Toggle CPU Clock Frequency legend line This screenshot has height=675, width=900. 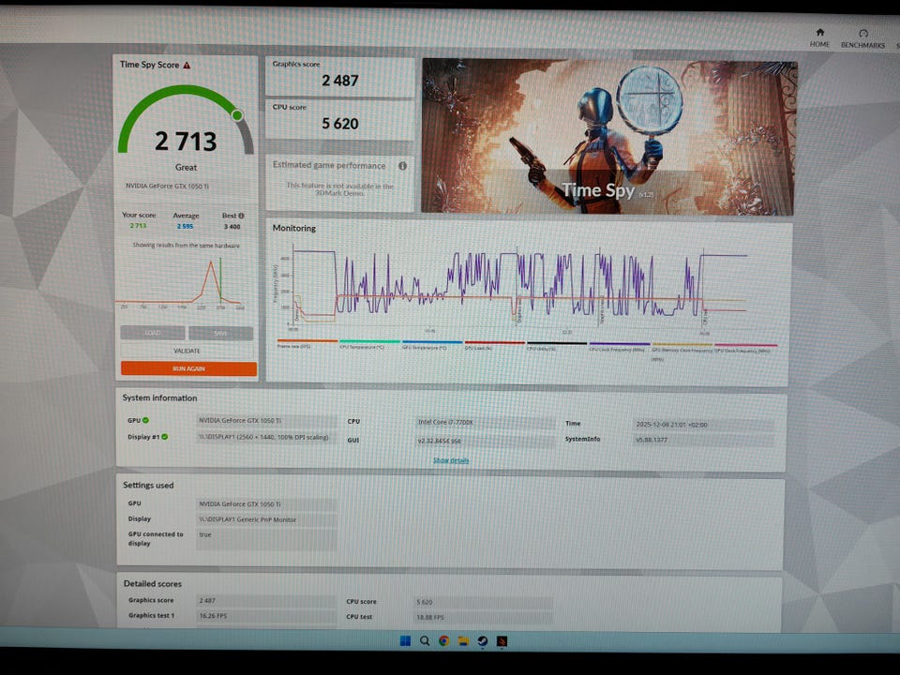click(x=620, y=344)
